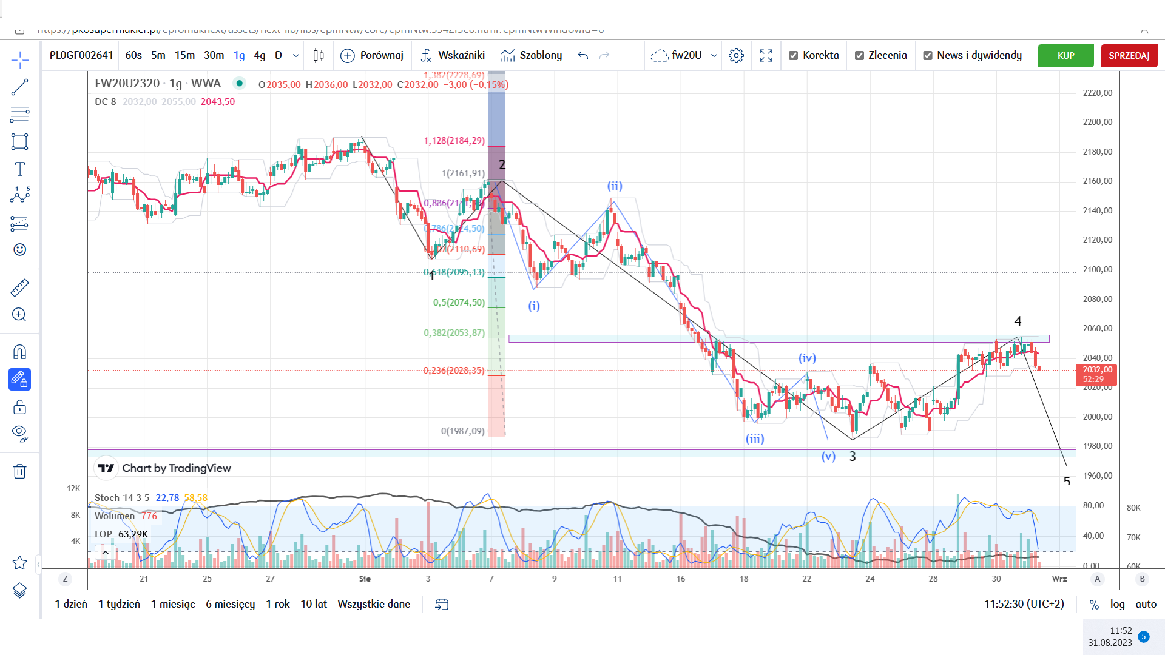Open the go to date calendar

442,604
